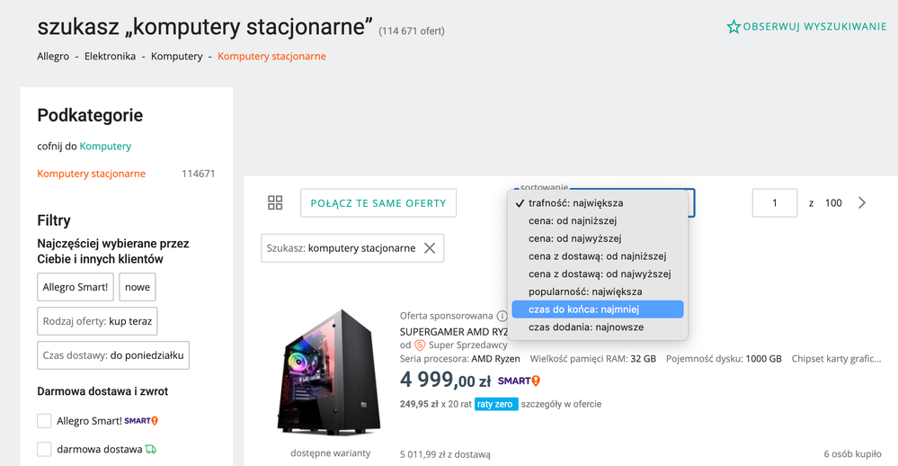Switch to grid view layout icon

tap(275, 203)
